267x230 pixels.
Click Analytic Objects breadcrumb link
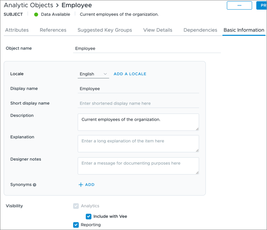[28, 6]
